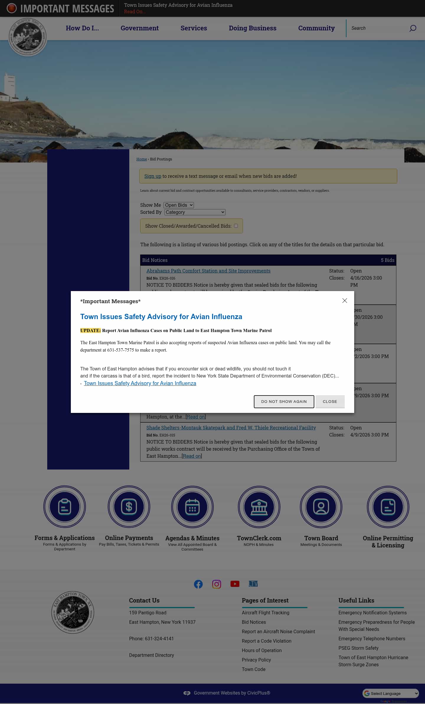Open PSEG Storm Safety link
Viewport: 425px width, 704px height.
pyautogui.click(x=358, y=648)
